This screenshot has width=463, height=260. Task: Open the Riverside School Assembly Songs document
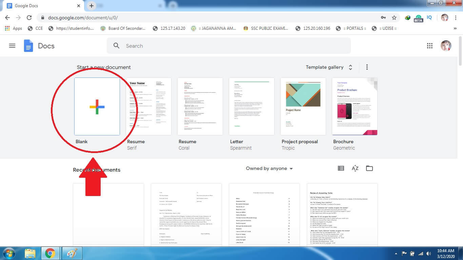264,215
